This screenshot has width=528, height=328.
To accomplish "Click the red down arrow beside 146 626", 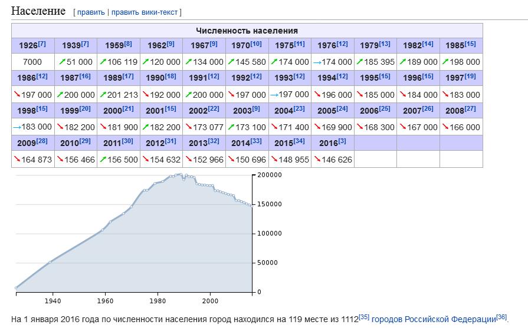I will coord(317,159).
